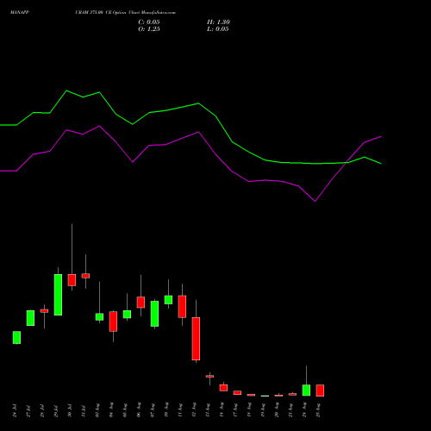
Task: Select the green candle above 24 Aug
Action: pyautogui.click(x=306, y=390)
